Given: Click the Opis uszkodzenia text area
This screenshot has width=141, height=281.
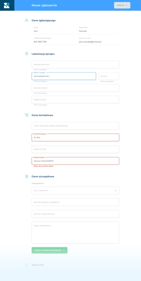Looking at the screenshot, I should click(75, 233).
